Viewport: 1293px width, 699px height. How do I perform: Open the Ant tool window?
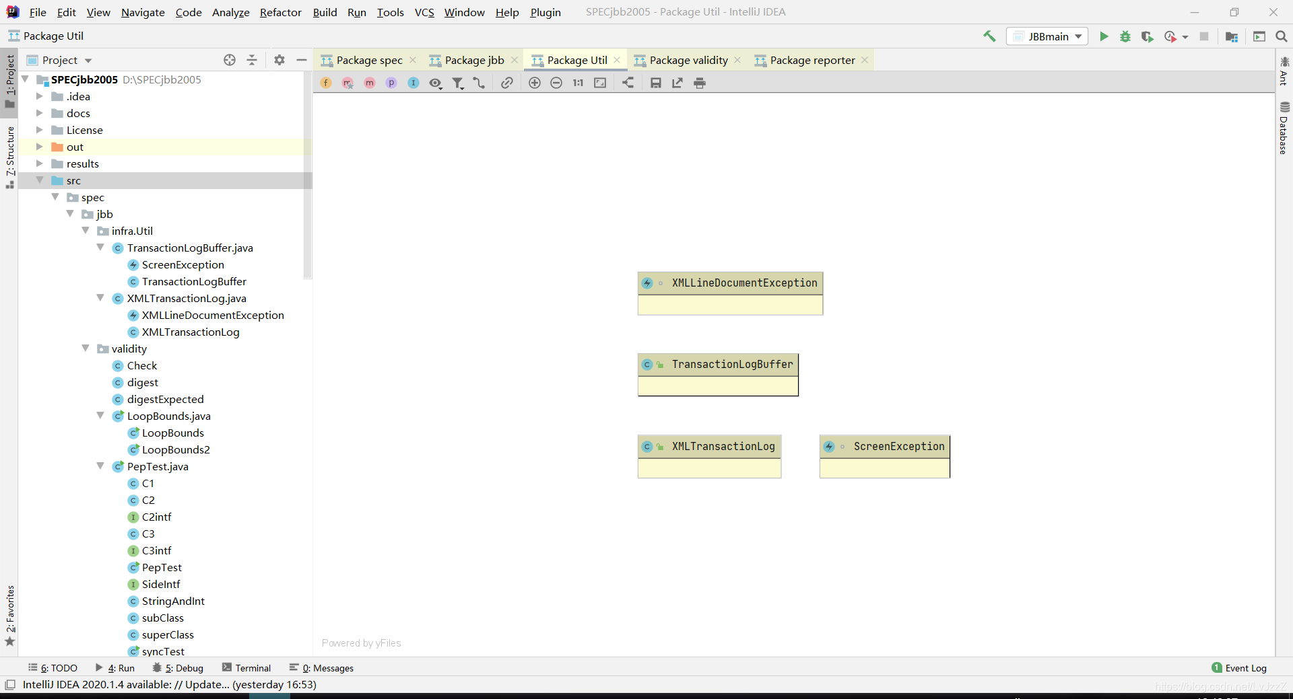click(1284, 71)
